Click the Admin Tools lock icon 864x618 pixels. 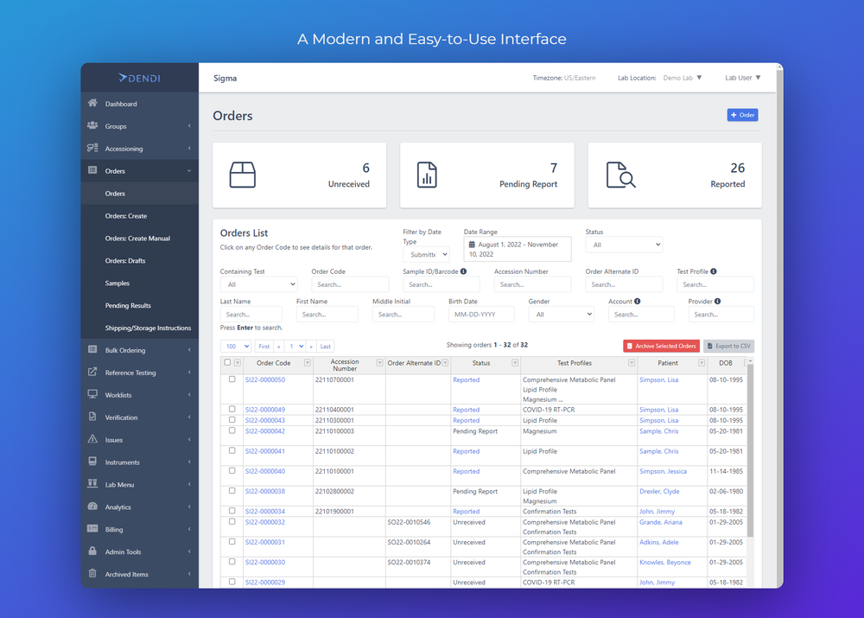[92, 551]
